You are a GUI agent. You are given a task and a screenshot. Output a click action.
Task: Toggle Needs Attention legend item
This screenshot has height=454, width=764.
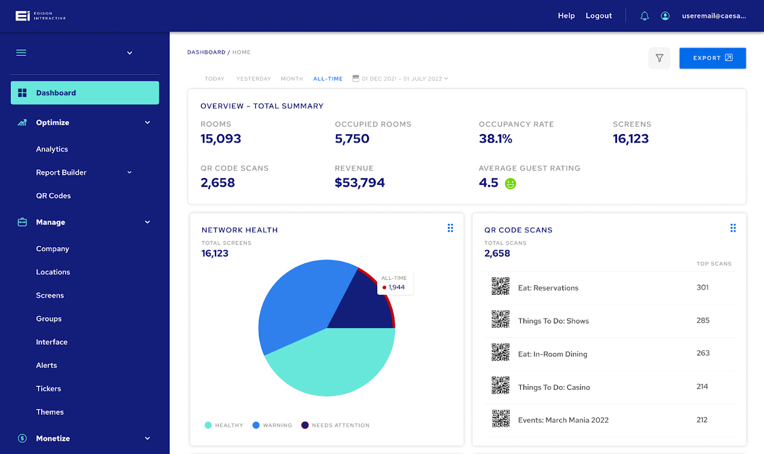click(335, 425)
